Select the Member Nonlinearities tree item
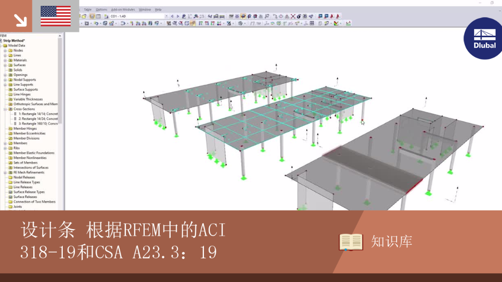 coord(30,158)
